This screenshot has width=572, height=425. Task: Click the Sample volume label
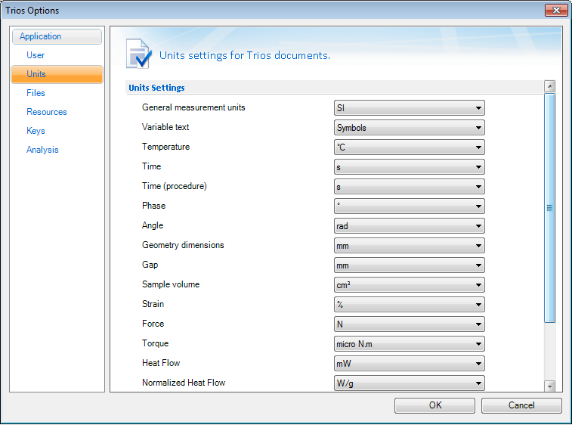click(171, 284)
